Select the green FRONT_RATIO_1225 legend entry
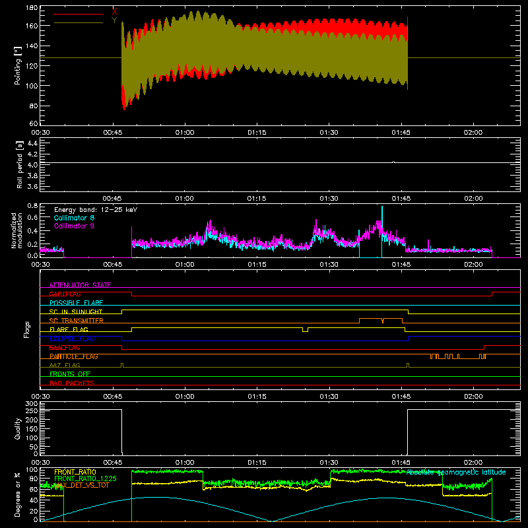This screenshot has height=528, width=528. (85, 478)
